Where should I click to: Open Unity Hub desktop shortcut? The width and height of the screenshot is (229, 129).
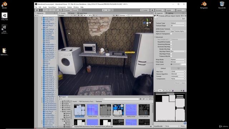[5, 16]
